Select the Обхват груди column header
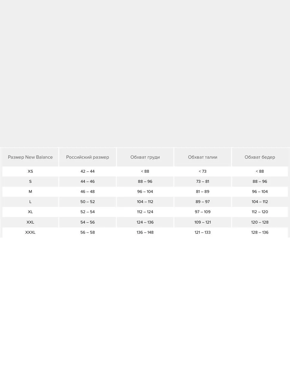This screenshot has height=387, width=290. pyautogui.click(x=145, y=157)
